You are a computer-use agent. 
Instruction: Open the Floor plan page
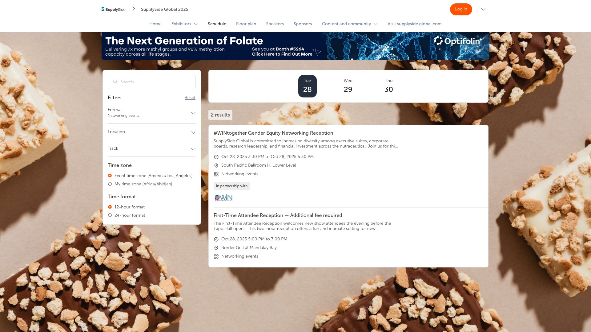246,24
